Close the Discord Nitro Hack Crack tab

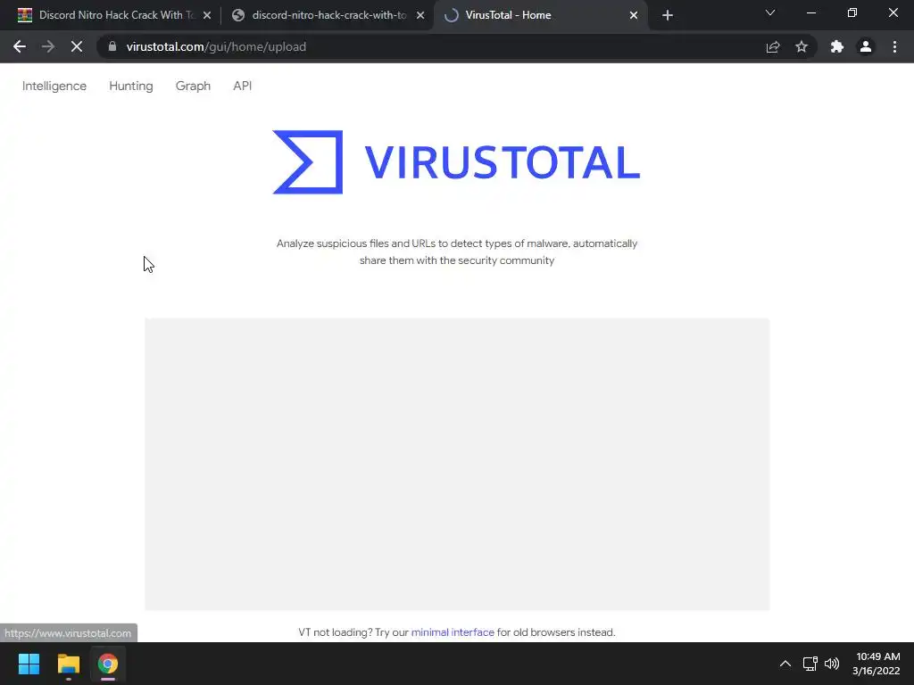click(207, 15)
